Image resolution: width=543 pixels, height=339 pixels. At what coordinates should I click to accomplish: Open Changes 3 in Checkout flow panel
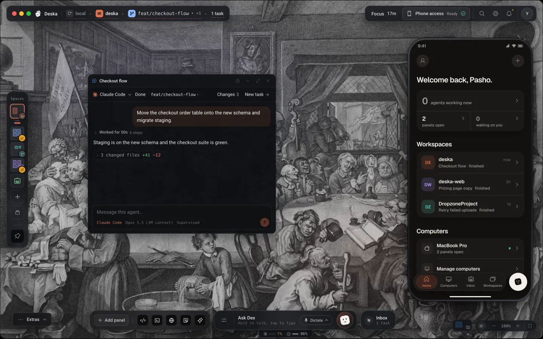(x=228, y=95)
